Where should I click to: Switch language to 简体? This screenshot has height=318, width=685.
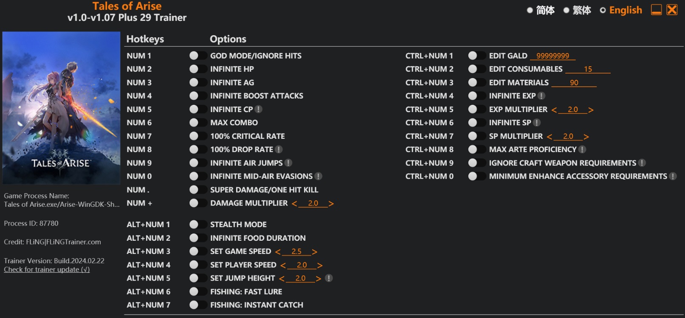pyautogui.click(x=541, y=10)
